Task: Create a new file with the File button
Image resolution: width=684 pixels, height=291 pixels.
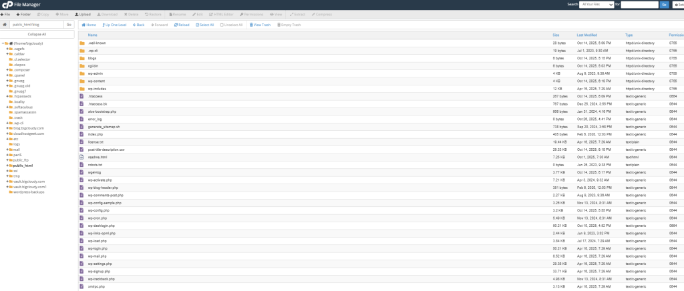Action: tap(8, 13)
